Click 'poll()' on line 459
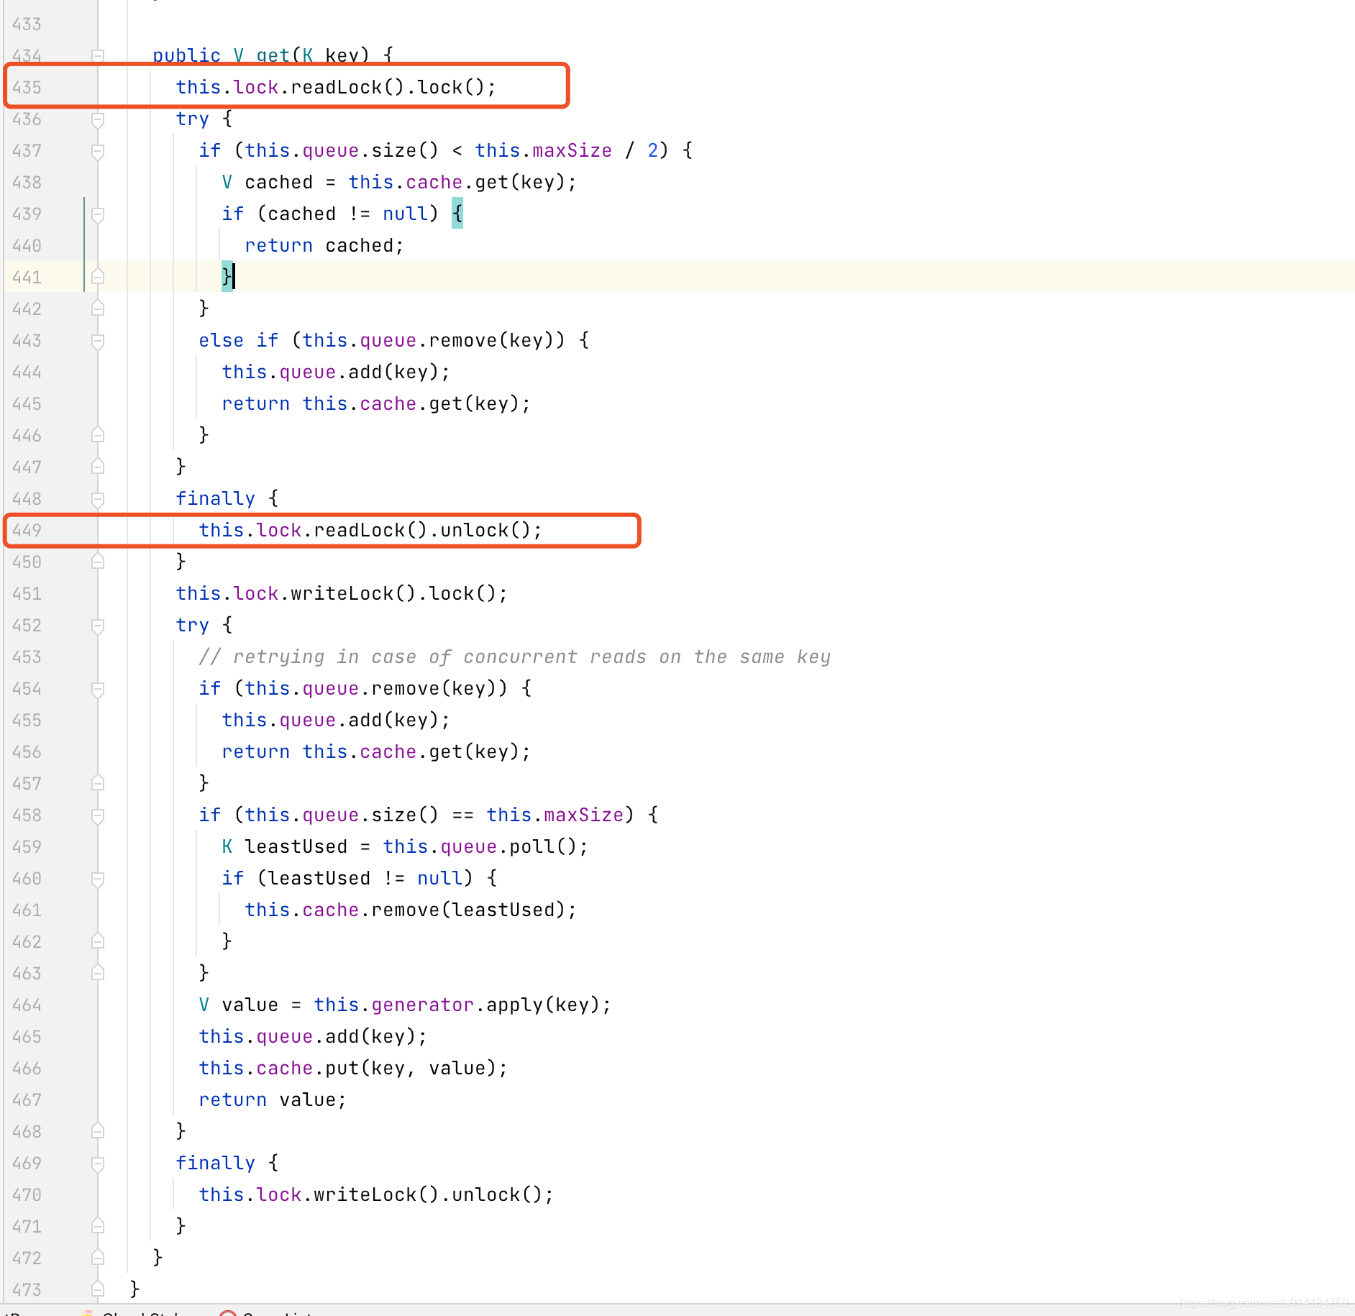The height and width of the screenshot is (1316, 1355). (x=543, y=847)
